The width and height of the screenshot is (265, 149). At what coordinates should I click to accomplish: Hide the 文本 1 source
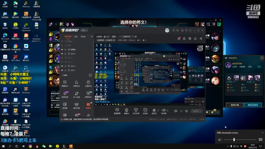[62, 70]
